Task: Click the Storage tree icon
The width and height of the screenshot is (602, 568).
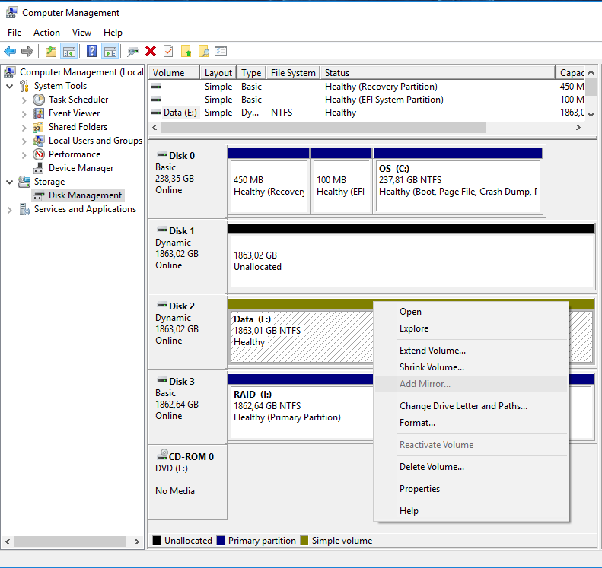Action: 24,182
